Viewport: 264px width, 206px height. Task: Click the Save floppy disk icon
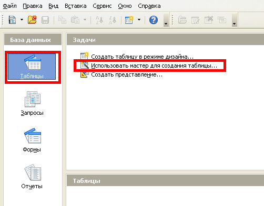point(45,20)
